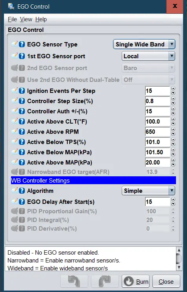Click the Burn button
This screenshot has width=187, height=292.
(x=135, y=281)
